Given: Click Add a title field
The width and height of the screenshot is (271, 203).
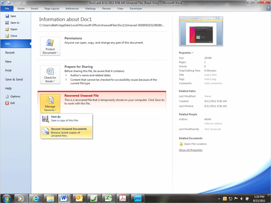Looking at the screenshot, I should coord(211,75).
